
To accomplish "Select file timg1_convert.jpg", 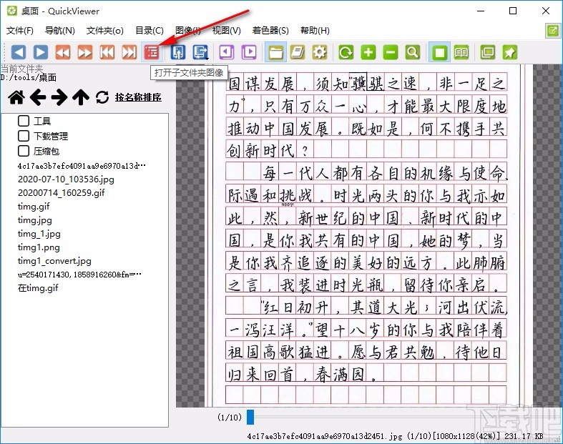I will click(x=54, y=261).
